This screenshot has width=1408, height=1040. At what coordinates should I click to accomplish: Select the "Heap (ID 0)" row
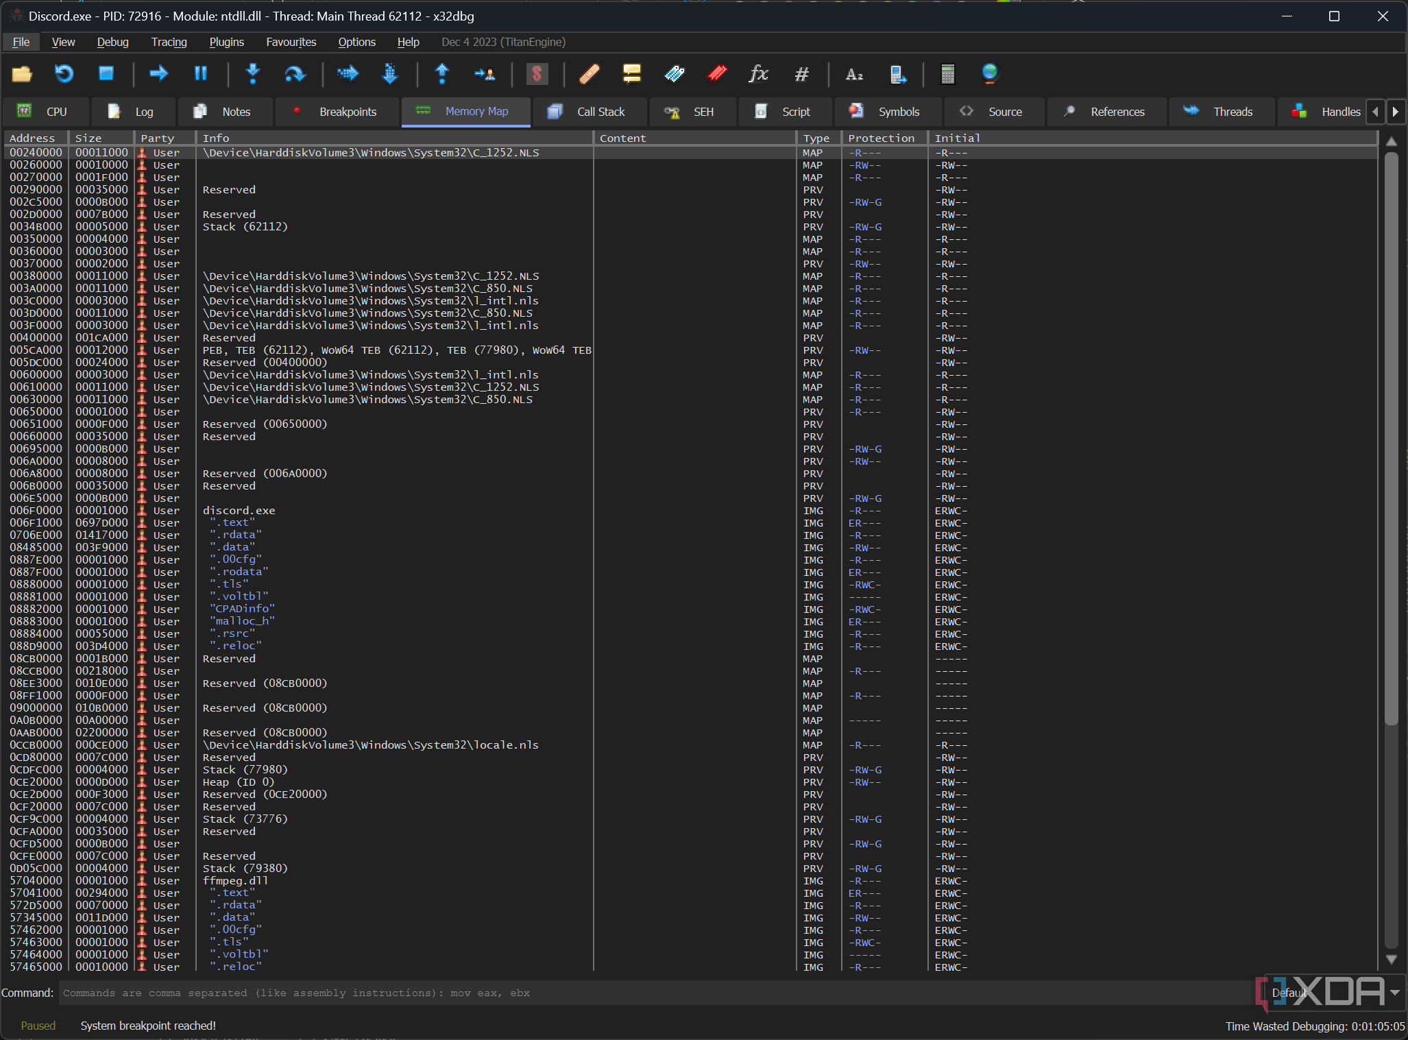click(x=691, y=782)
